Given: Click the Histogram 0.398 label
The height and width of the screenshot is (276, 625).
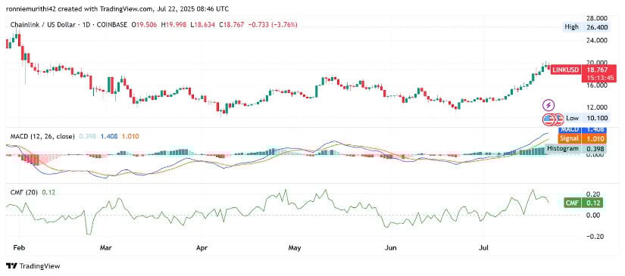Looking at the screenshot, I should tap(576, 148).
